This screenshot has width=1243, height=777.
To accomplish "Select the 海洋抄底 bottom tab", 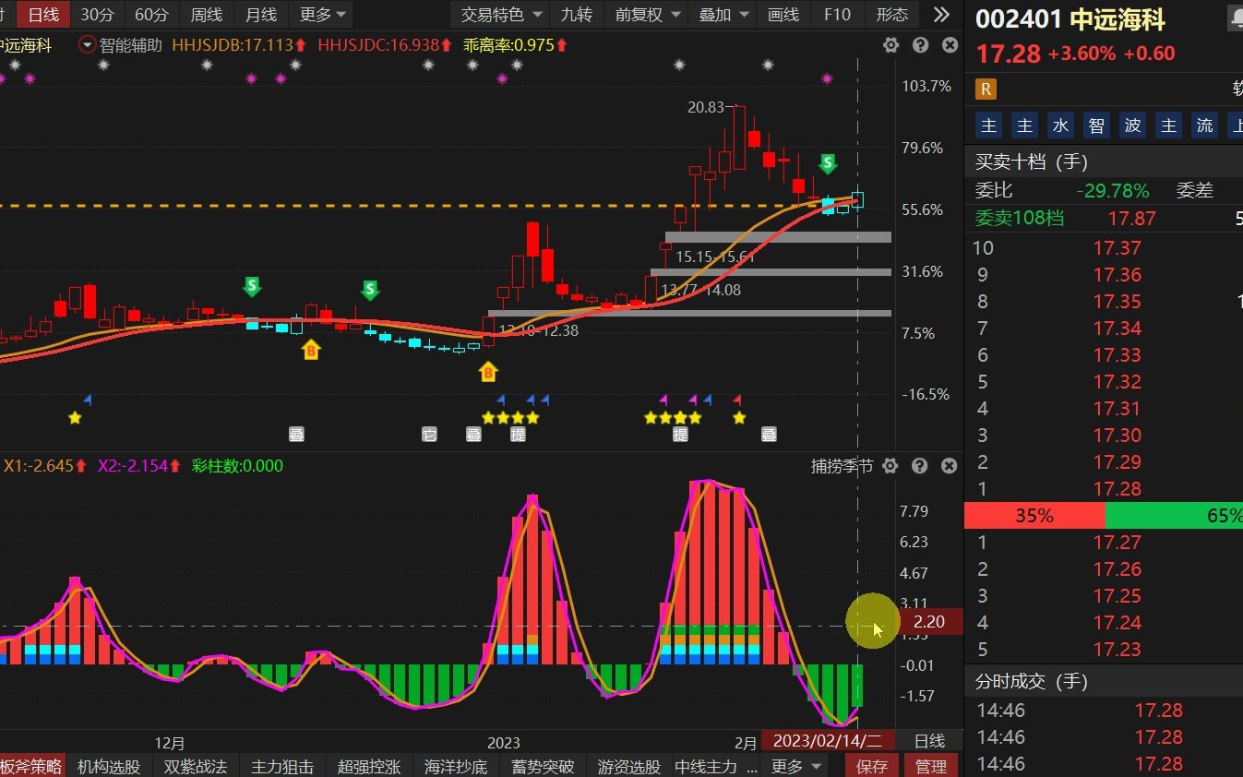I will coord(456,766).
